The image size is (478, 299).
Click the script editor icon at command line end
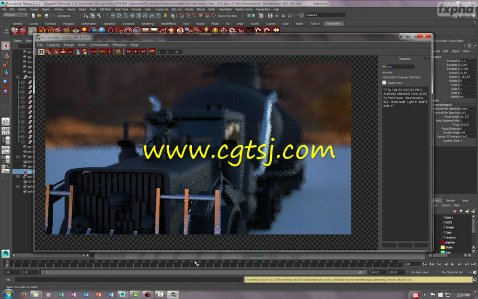coord(474,279)
